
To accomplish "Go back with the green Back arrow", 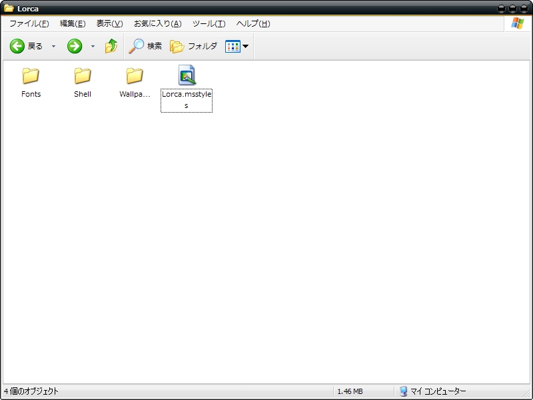I will [17, 46].
